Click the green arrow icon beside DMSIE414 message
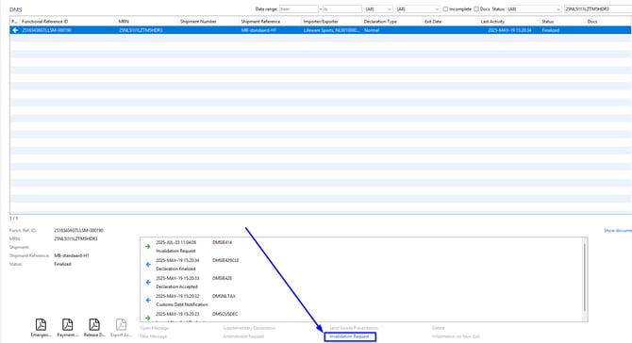The width and height of the screenshot is (632, 343). (x=148, y=246)
